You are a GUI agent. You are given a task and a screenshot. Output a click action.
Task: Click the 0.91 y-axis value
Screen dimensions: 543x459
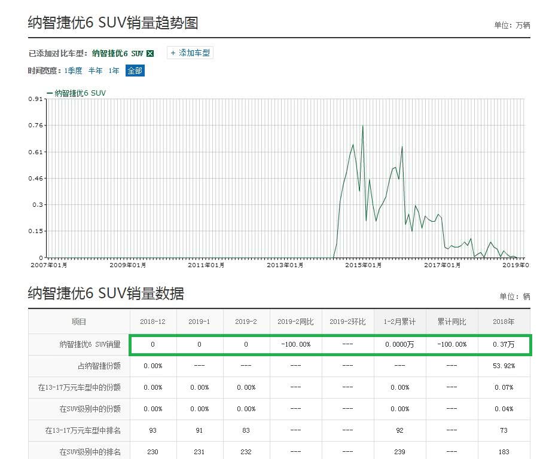(35, 99)
